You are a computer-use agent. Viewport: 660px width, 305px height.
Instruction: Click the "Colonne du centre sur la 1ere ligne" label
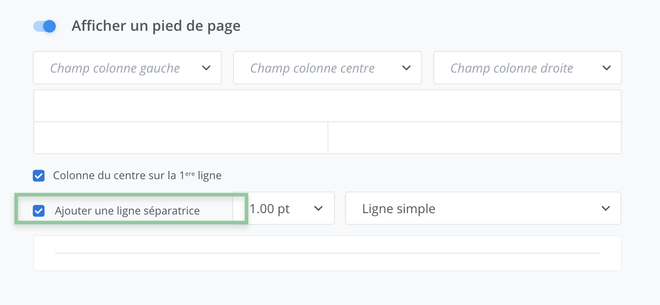pos(137,175)
